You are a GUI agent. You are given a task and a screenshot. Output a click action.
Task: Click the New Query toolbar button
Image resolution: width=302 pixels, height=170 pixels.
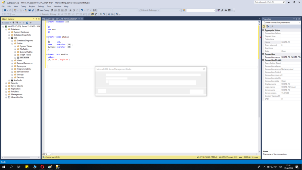(x=43, y=10)
